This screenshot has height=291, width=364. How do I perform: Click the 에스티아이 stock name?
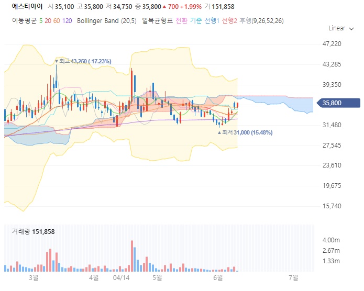click(27, 6)
